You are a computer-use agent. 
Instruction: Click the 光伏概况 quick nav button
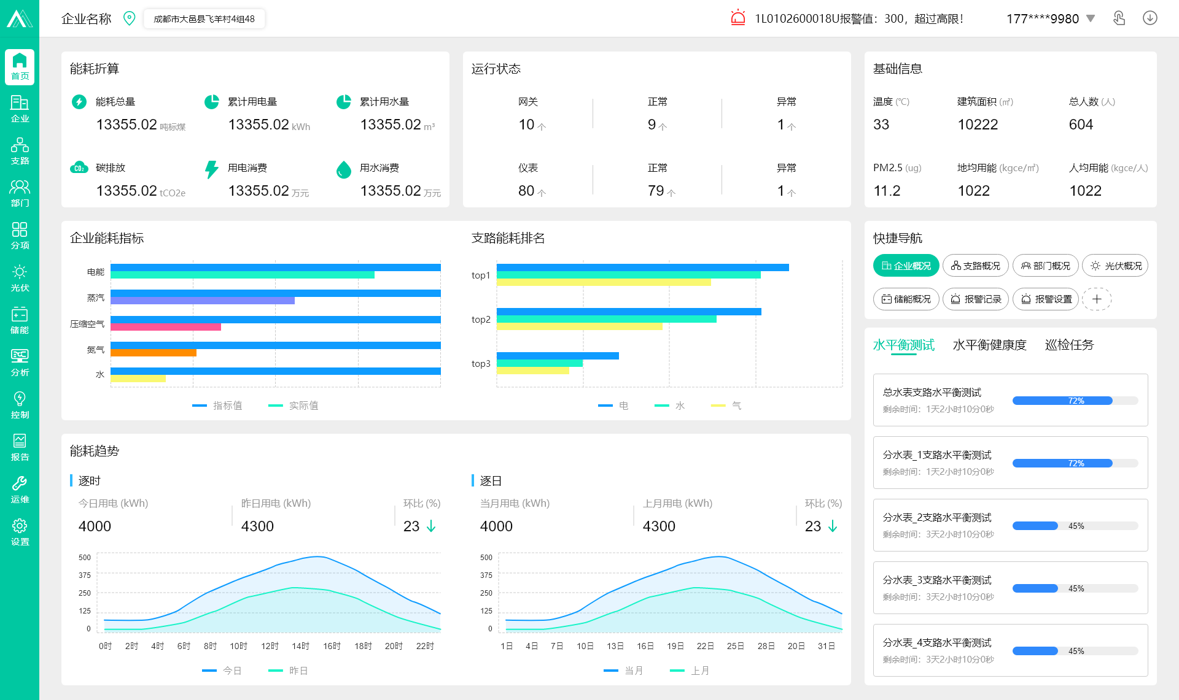tap(1115, 266)
